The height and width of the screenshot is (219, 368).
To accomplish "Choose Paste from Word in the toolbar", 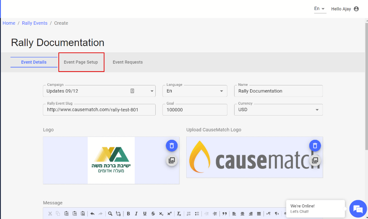I will point(83,214).
